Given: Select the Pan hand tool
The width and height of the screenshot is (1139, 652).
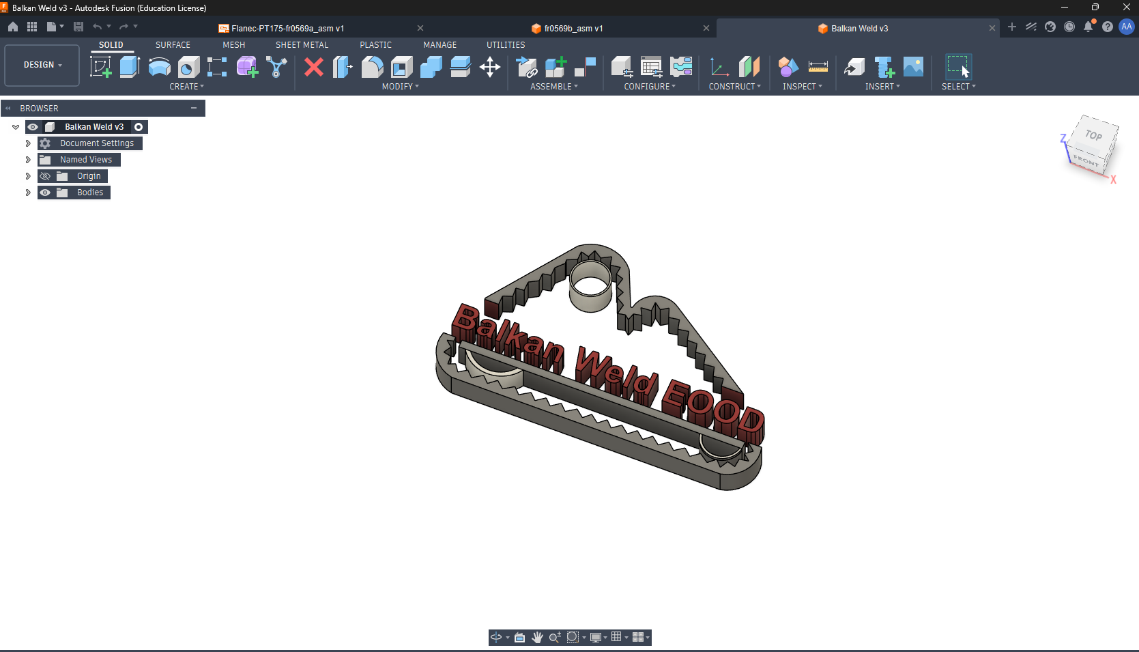Looking at the screenshot, I should coord(537,637).
